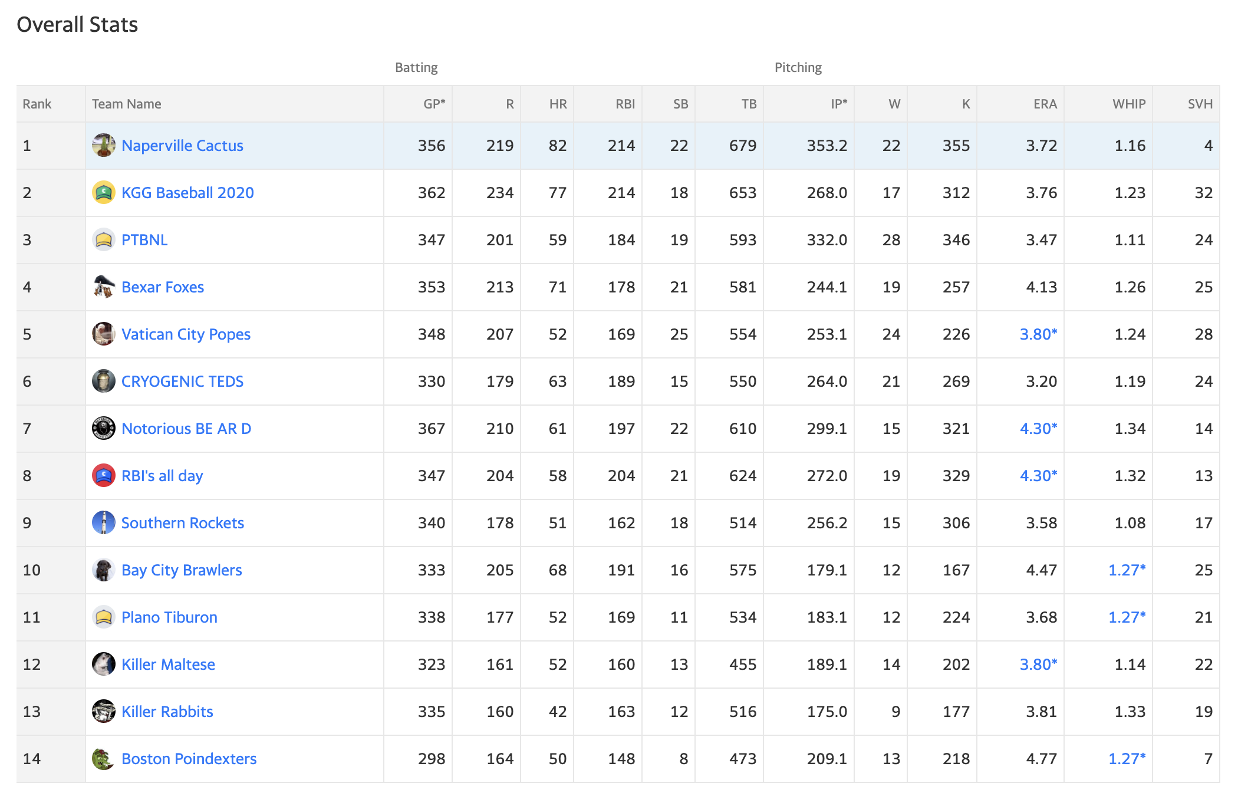Open the Killer Maltese team link

[168, 665]
